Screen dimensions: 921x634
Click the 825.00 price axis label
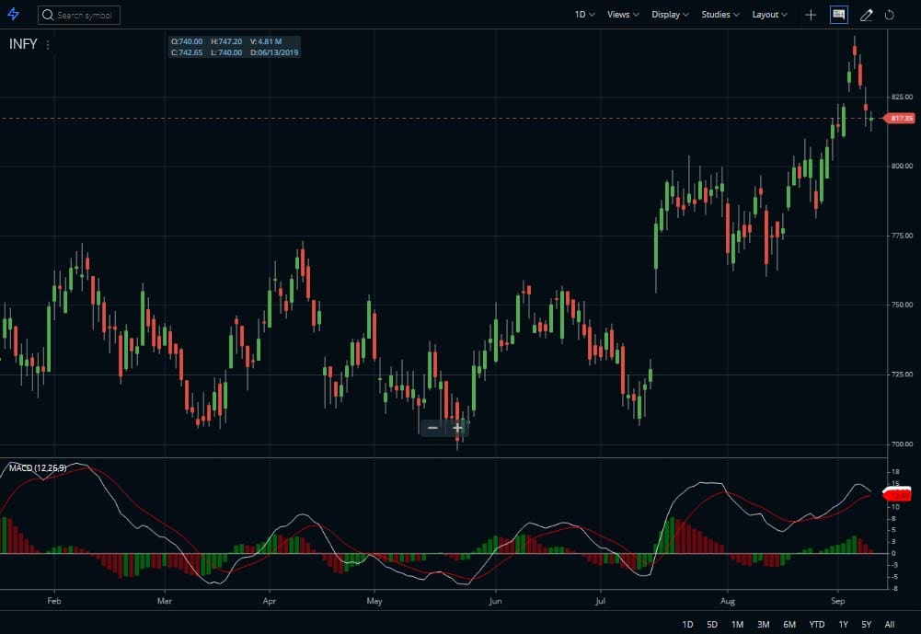click(x=902, y=97)
